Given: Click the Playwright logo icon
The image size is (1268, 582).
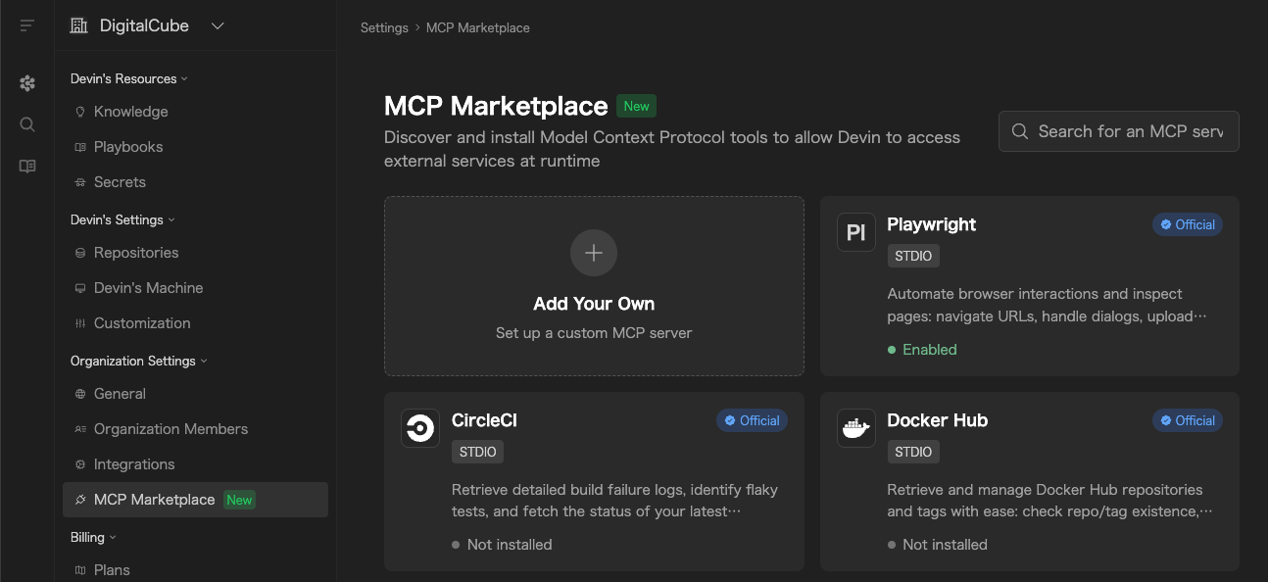Looking at the screenshot, I should click(856, 233).
